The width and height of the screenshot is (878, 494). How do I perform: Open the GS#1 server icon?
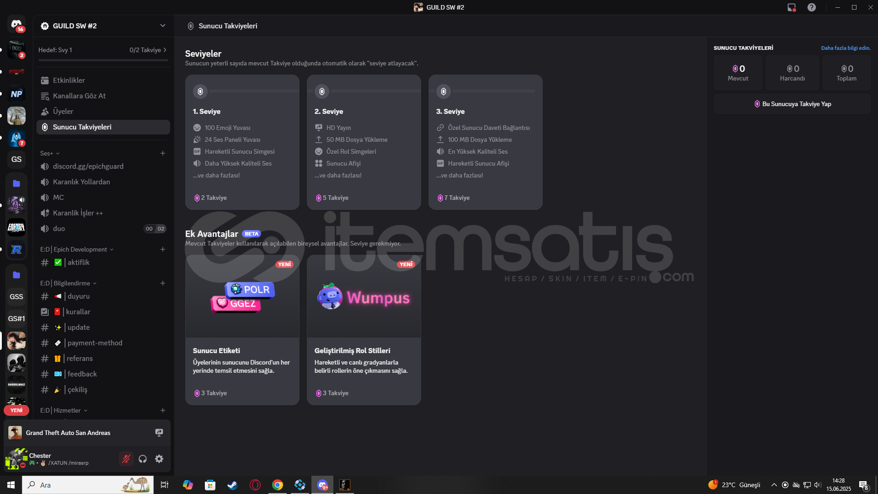click(16, 318)
